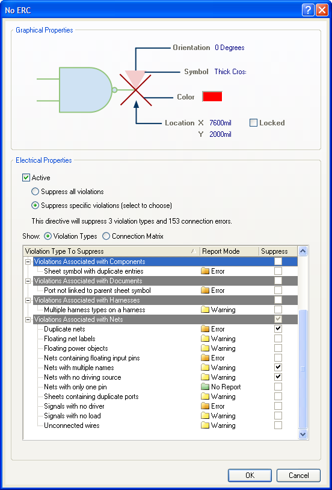This screenshot has width=332, height=490.
Task: Enable the Locked checkbox
Action: [253, 123]
